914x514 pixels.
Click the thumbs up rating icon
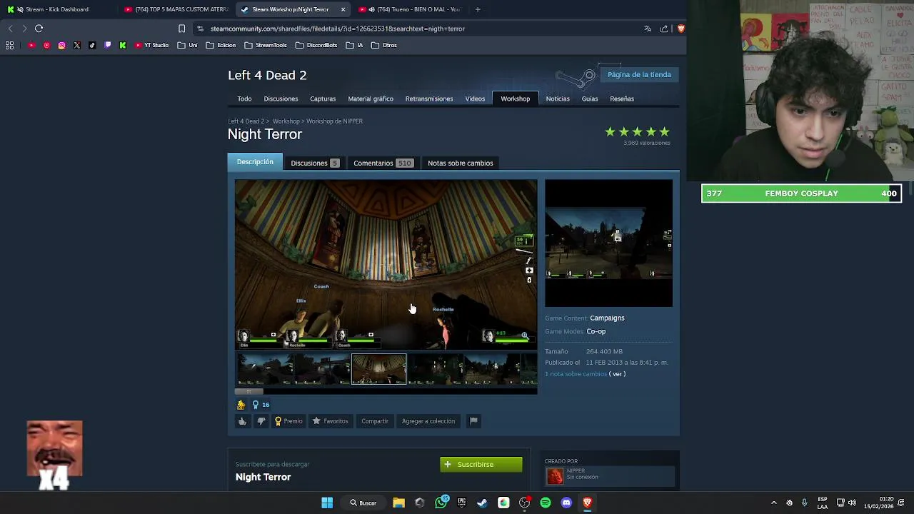[242, 421]
